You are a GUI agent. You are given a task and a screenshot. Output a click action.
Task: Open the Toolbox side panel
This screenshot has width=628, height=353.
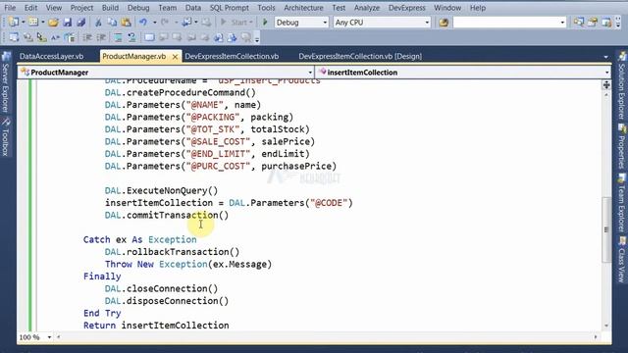tap(6, 137)
